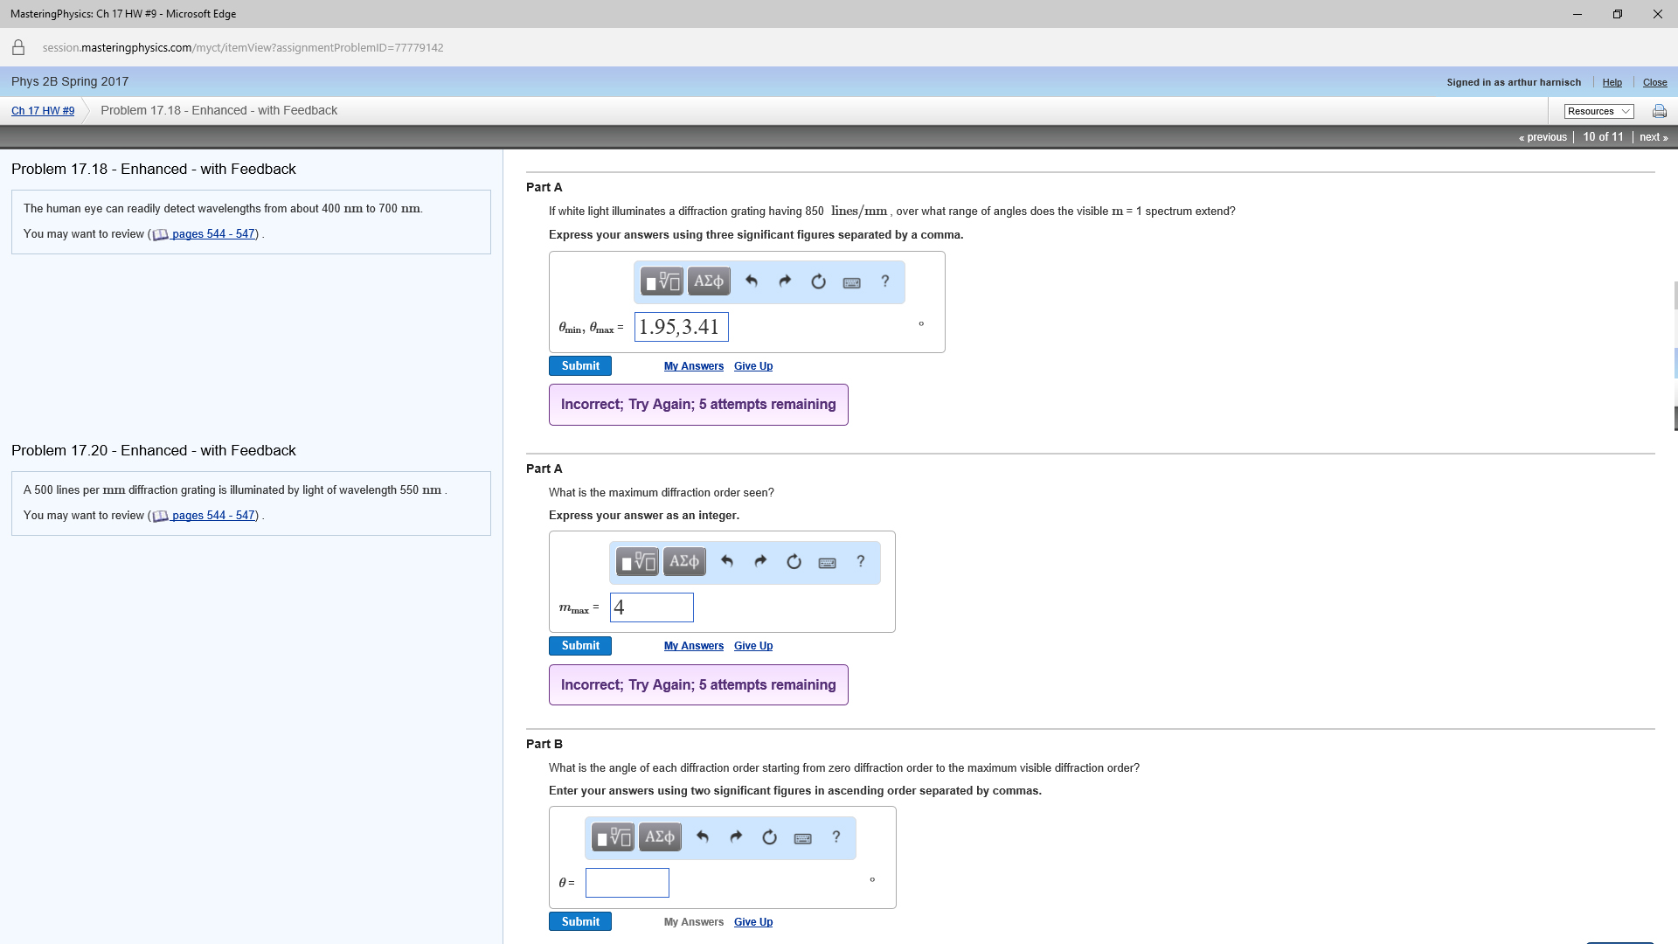Open Greek symbols palette in Part B toolbar

(x=659, y=837)
